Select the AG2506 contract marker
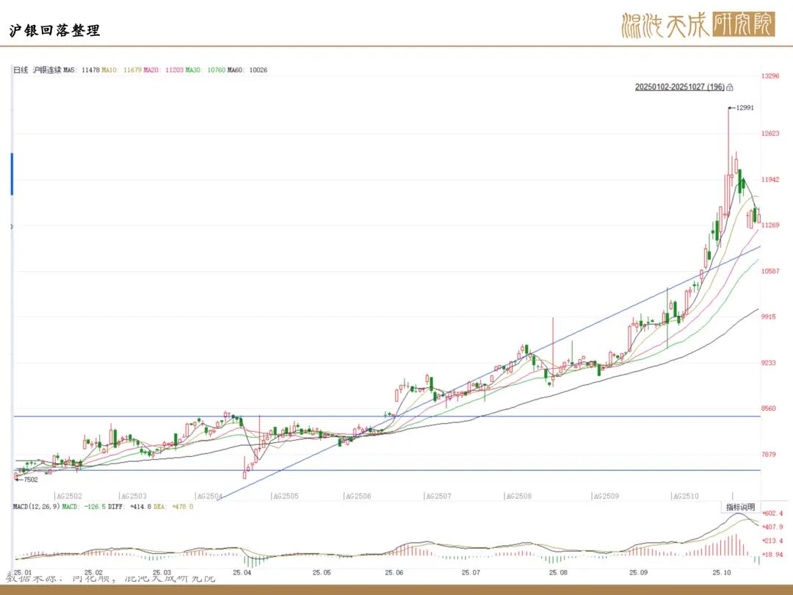Image resolution: width=793 pixels, height=595 pixels. tap(358, 497)
